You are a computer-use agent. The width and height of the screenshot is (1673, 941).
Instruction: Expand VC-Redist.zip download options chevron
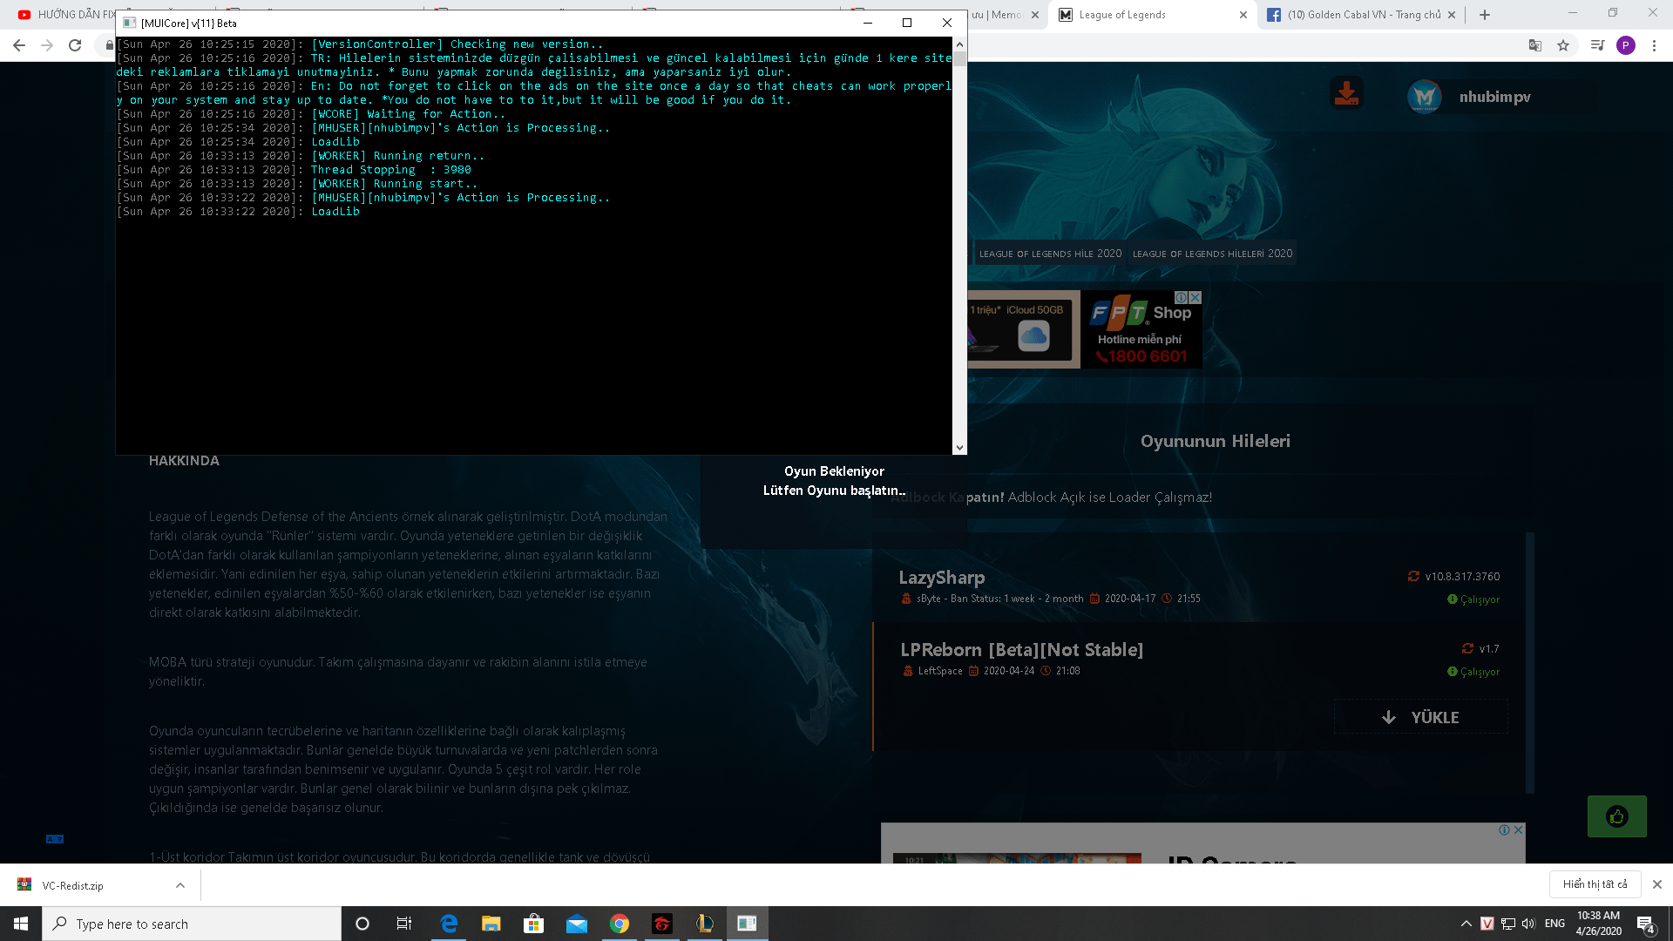tap(180, 885)
